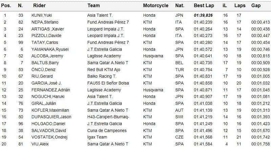The width and height of the screenshot is (271, 149).
Task: Click the Rider column header
Action: tap(39, 6)
